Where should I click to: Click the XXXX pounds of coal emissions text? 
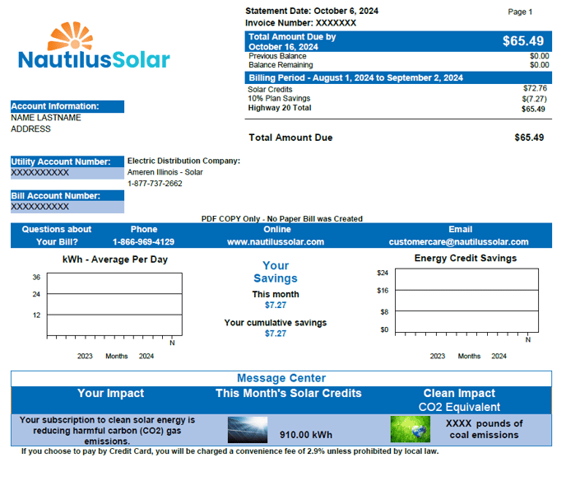484,429
